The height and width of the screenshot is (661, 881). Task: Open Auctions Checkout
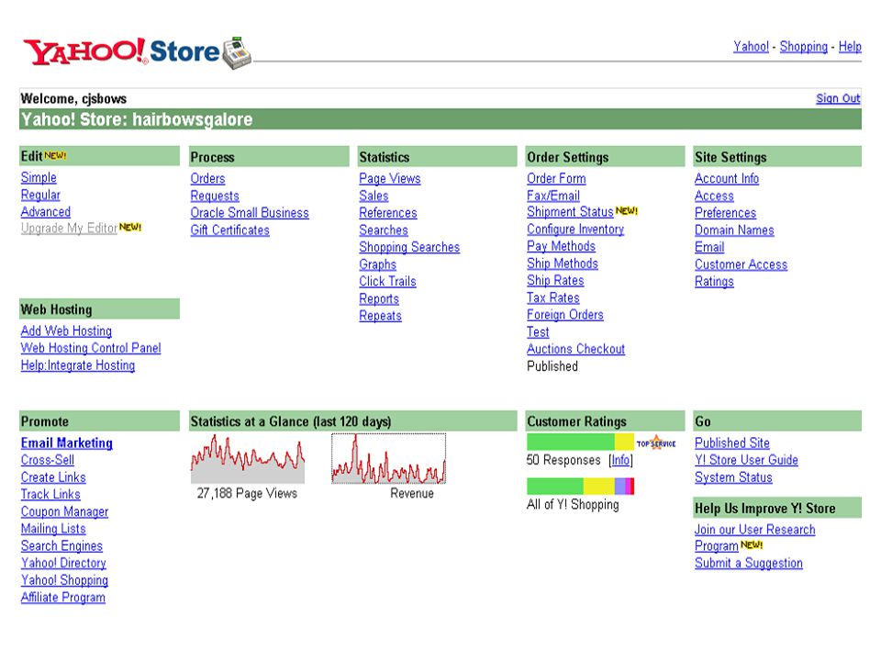576,349
